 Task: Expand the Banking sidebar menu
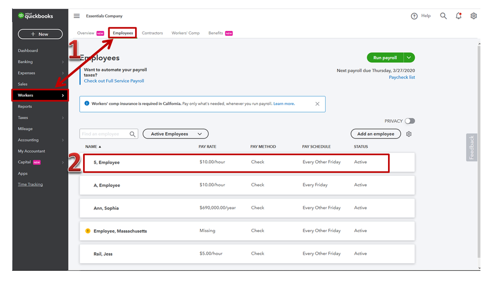(x=63, y=62)
